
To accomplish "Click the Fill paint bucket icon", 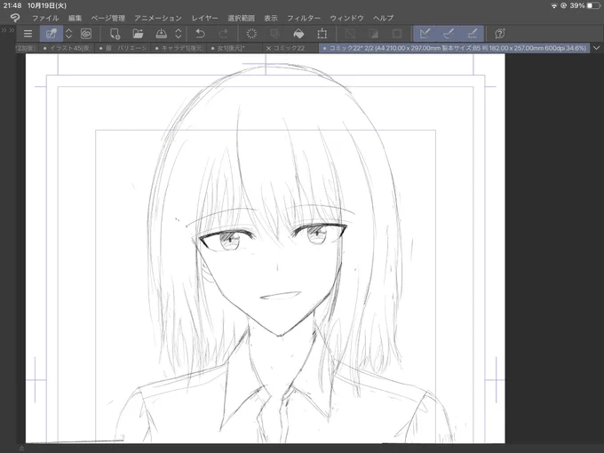I will pyautogui.click(x=298, y=34).
